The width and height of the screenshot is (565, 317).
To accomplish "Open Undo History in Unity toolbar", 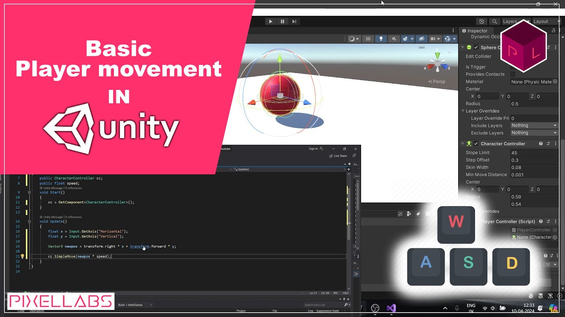I will 482,21.
